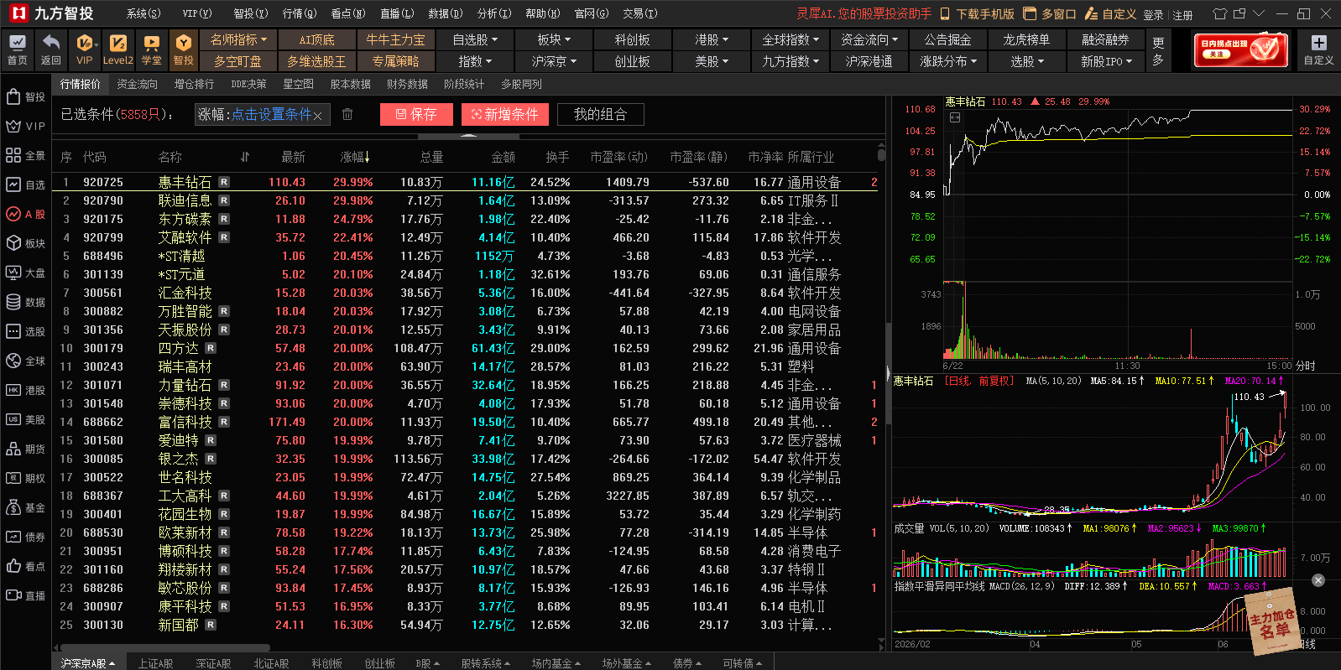Open 下载手机版 link
This screenshot has width=1341, height=670.
977,14
